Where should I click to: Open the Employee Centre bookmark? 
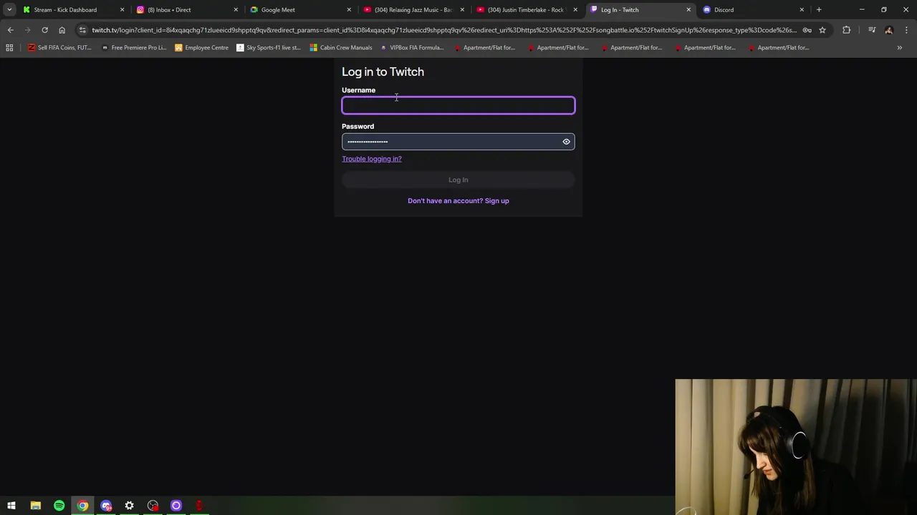pyautogui.click(x=202, y=48)
